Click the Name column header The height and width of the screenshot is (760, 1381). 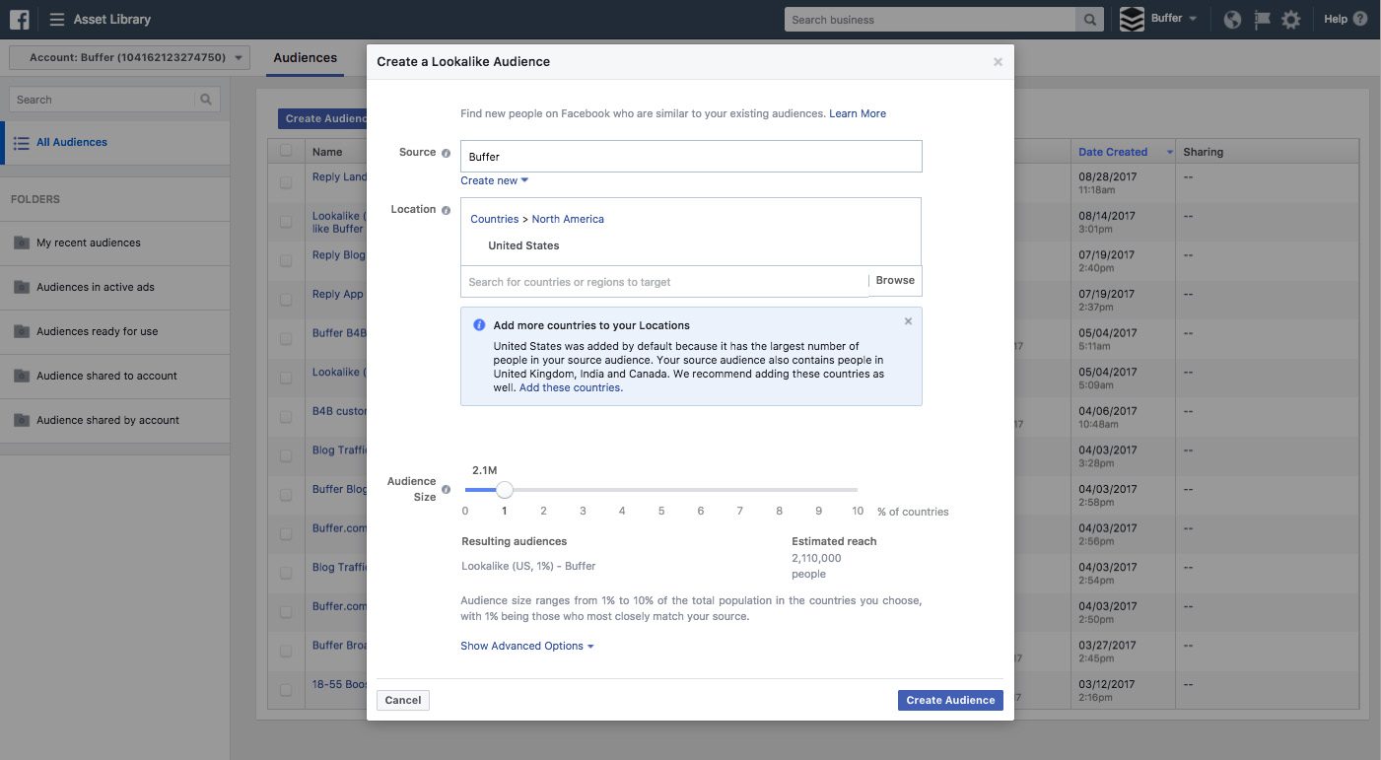(327, 152)
